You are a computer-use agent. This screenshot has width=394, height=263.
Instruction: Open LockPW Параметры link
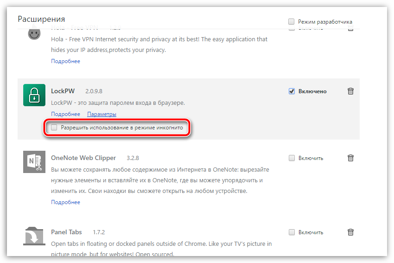point(102,114)
